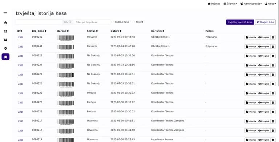
Task: Delete record 2330 with the trash icon
Action: 273,56
